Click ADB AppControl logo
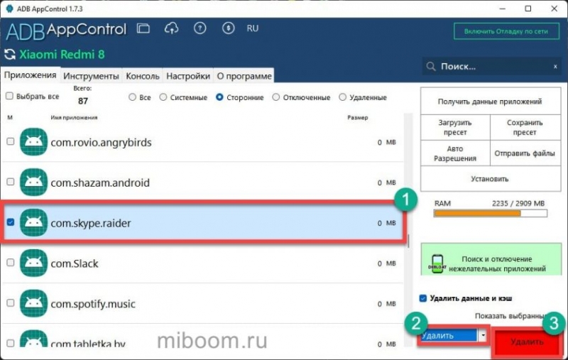568x360 pixels. (x=66, y=31)
